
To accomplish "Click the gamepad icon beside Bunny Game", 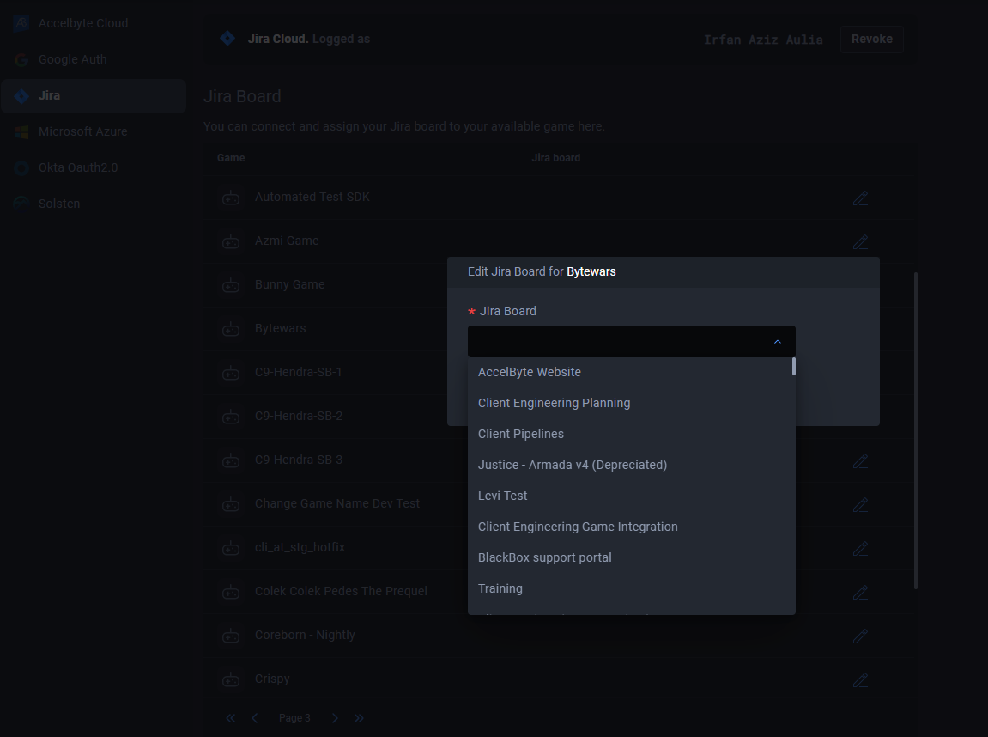I will 231,285.
